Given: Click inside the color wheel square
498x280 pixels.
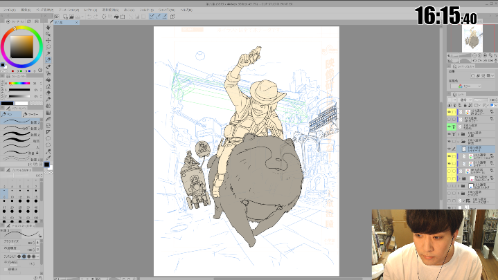Looking at the screenshot, I should click(21, 46).
